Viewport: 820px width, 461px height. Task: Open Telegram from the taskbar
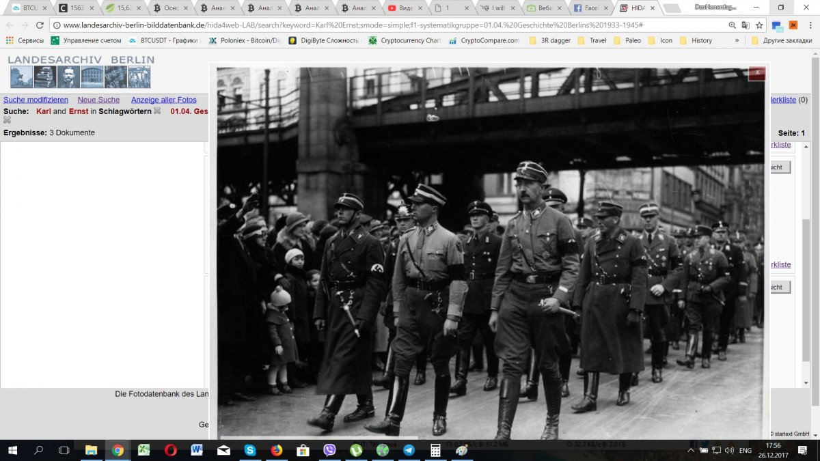tap(409, 450)
